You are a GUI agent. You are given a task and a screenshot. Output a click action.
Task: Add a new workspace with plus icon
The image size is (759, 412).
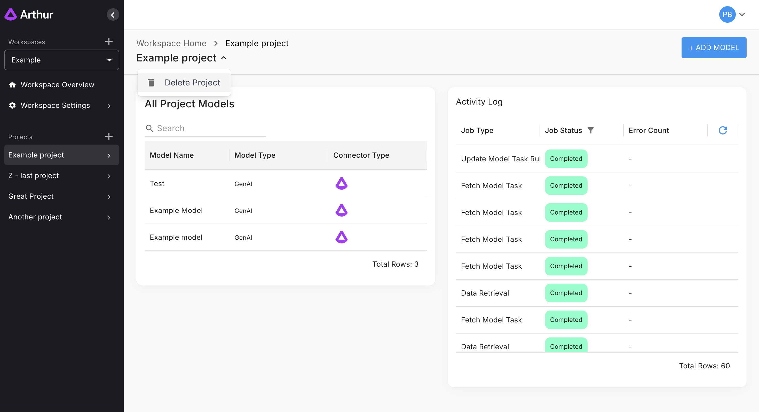click(109, 41)
